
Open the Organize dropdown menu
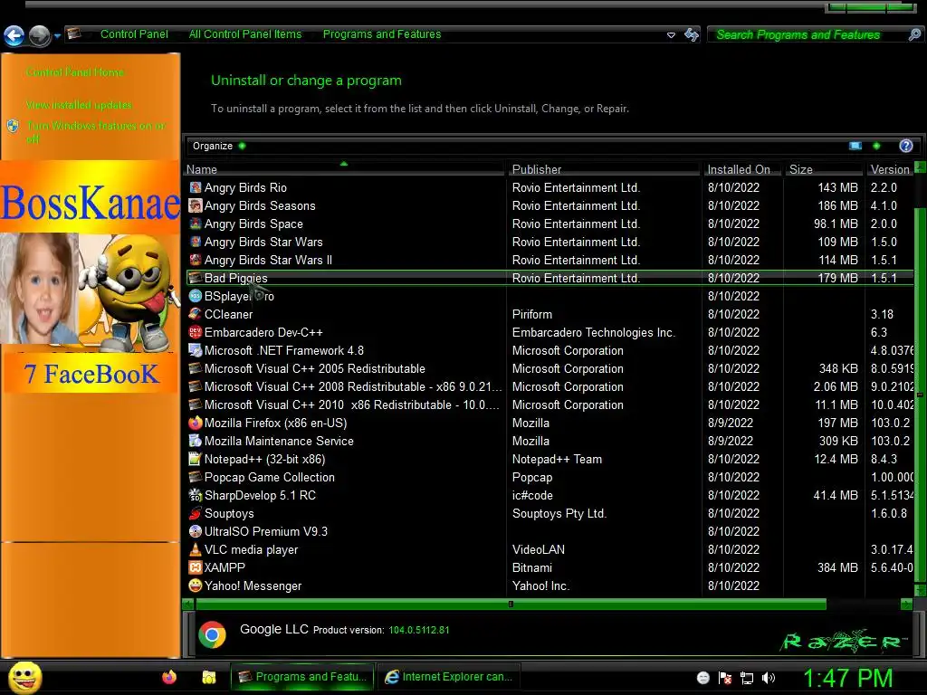point(218,146)
